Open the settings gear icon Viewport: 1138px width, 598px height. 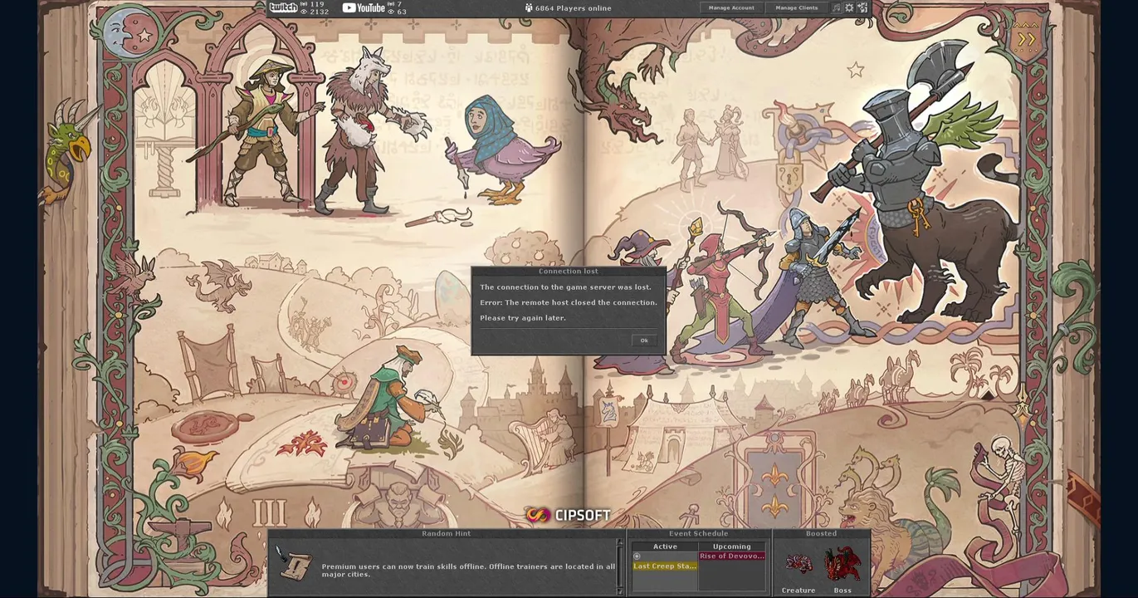(x=849, y=7)
